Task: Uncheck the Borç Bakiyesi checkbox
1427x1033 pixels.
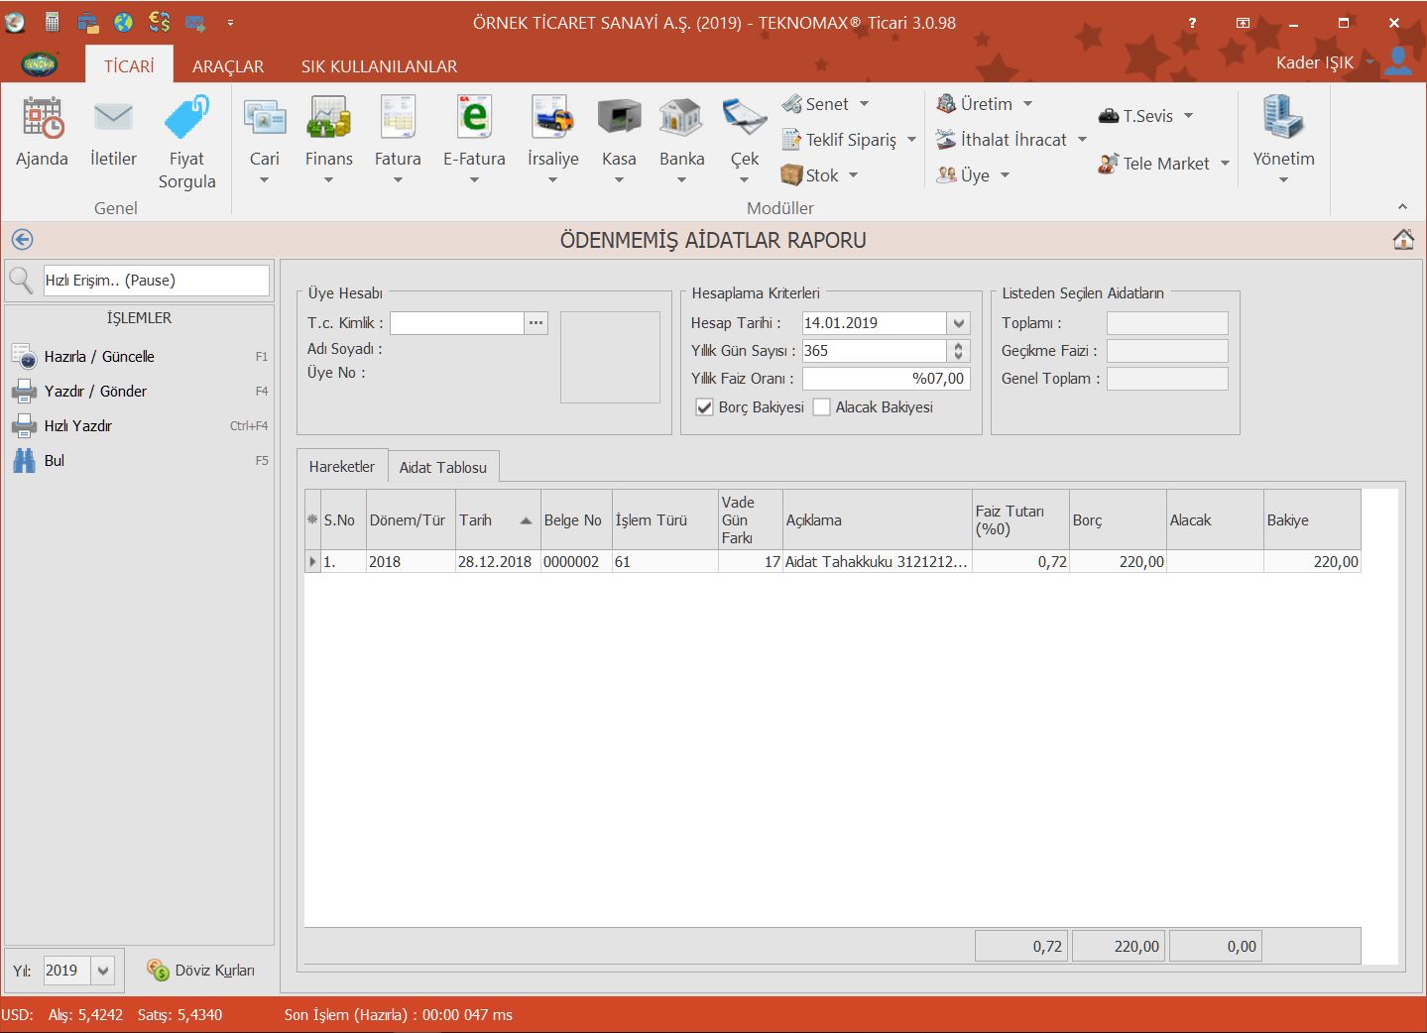Action: (x=705, y=407)
